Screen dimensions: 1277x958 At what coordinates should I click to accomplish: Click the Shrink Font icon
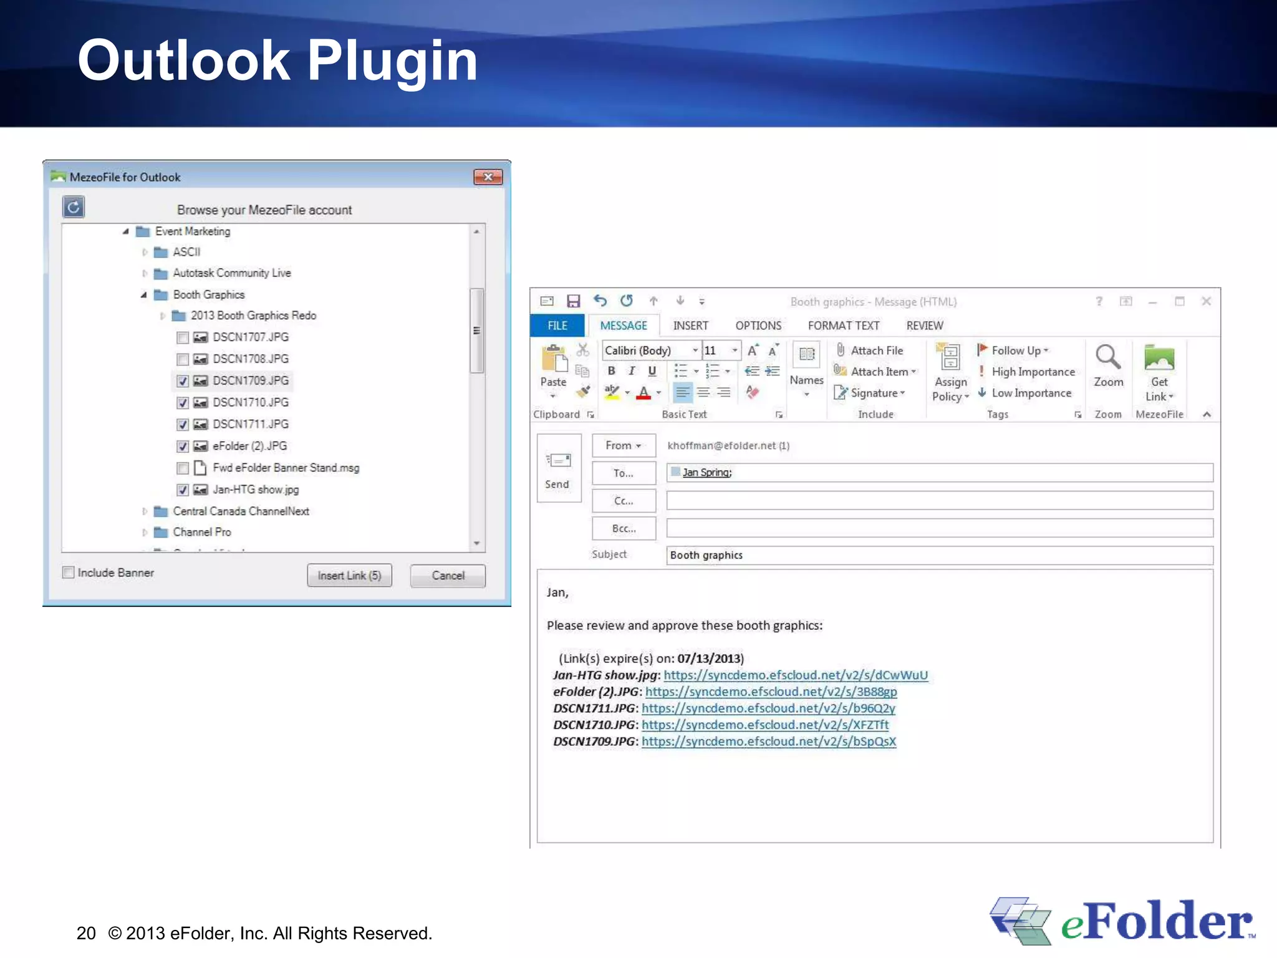(x=773, y=350)
